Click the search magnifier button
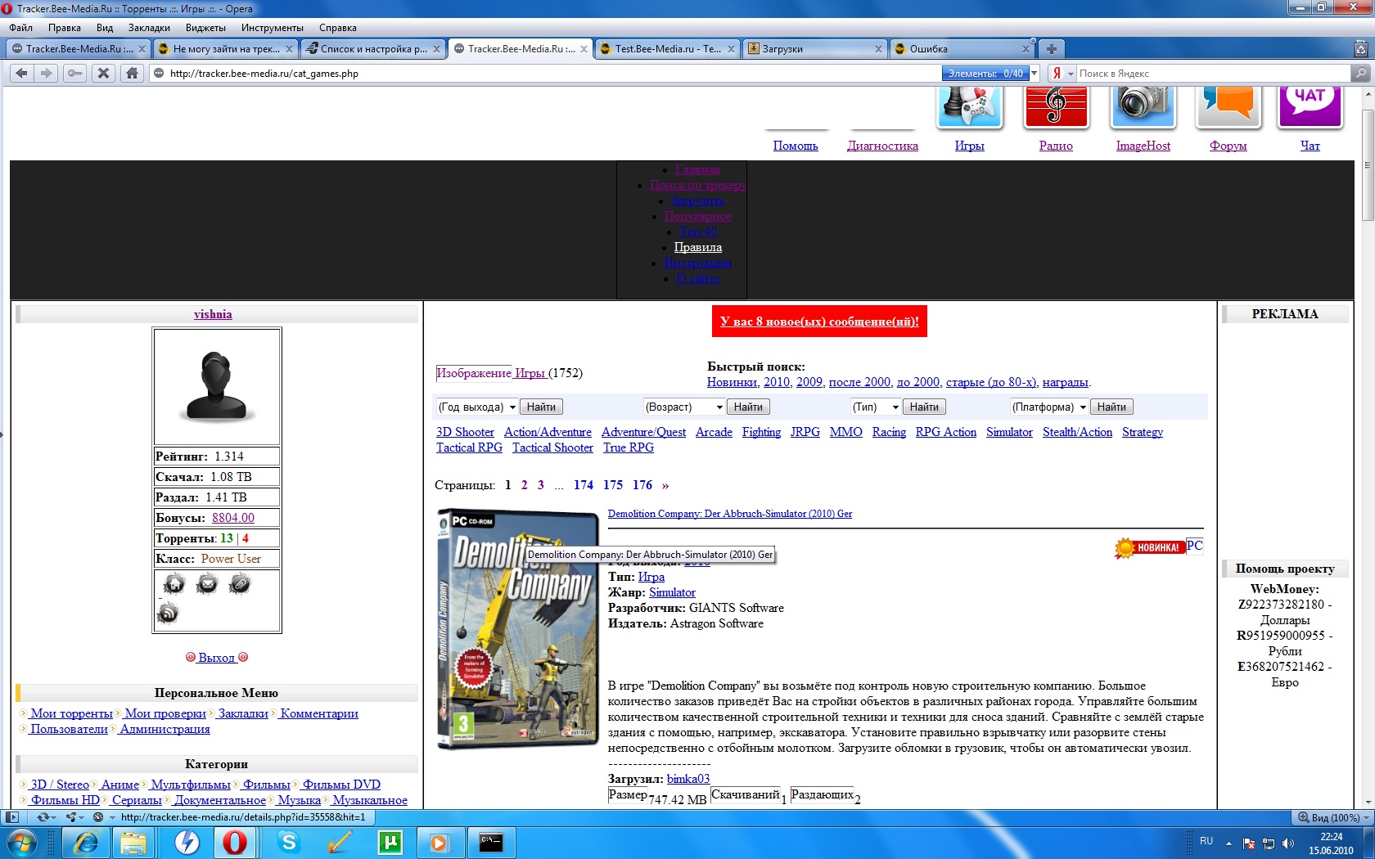The width and height of the screenshot is (1375, 859). tap(1360, 73)
